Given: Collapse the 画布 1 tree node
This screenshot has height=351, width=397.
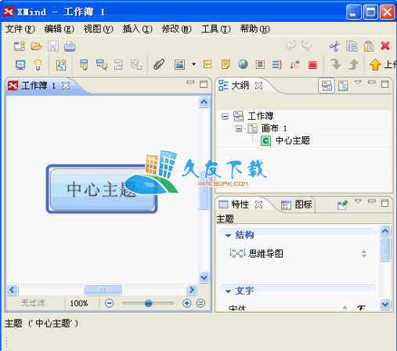Looking at the screenshot, I should pos(239,128).
